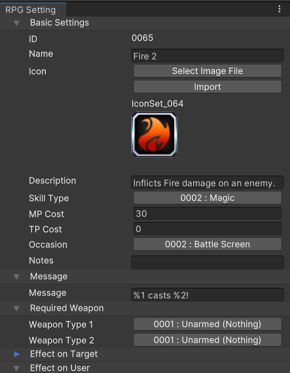Click the Name field containing Fire 2
Viewport: 290px width, 373px height.
tap(207, 56)
